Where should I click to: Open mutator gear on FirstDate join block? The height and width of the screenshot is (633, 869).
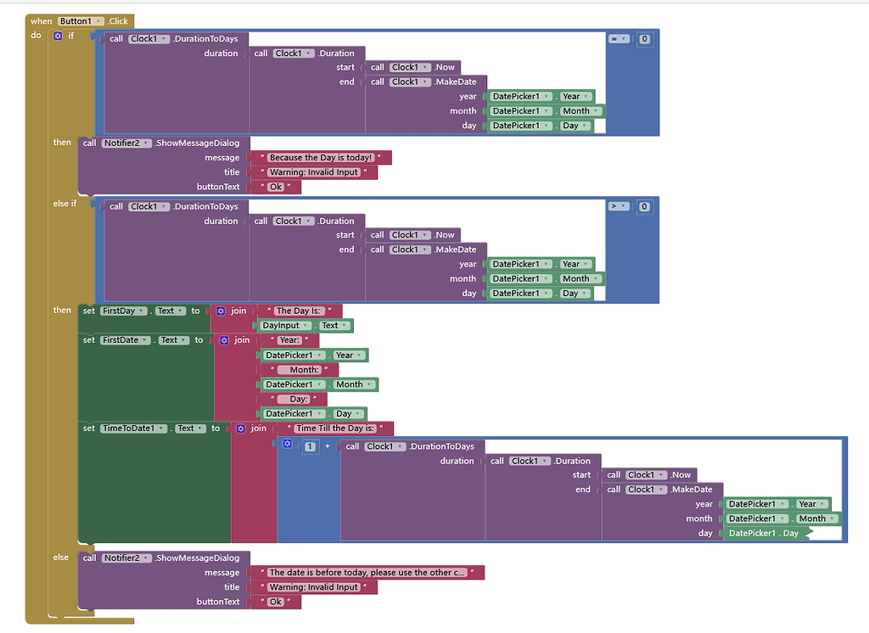(x=224, y=340)
